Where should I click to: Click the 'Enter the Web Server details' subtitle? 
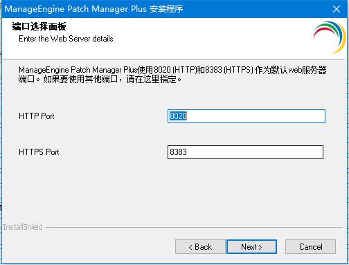66,39
